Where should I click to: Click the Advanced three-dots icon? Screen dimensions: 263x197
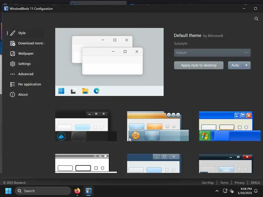13,74
